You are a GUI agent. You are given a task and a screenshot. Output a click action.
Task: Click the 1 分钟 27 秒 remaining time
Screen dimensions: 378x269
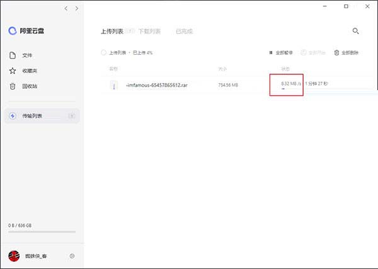pos(316,84)
